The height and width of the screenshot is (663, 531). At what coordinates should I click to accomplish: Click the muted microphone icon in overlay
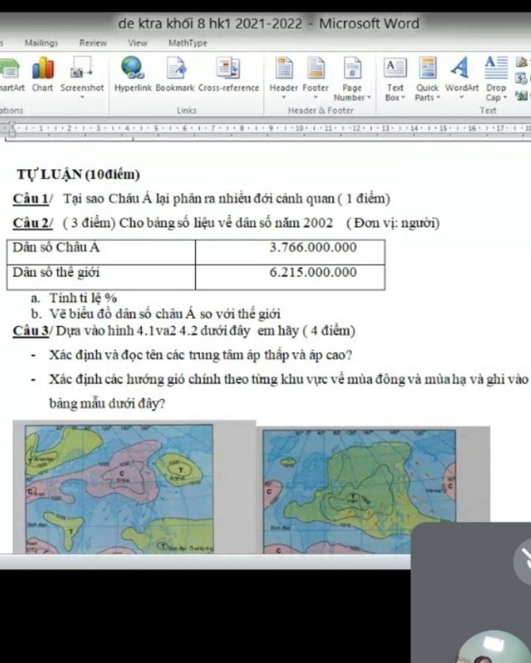click(x=524, y=562)
